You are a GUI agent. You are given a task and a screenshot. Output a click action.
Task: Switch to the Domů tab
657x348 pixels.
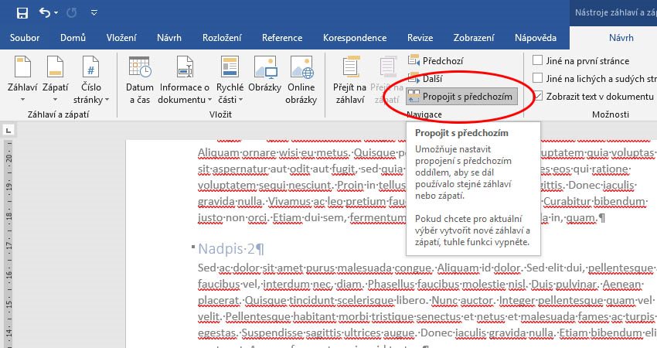click(x=73, y=38)
